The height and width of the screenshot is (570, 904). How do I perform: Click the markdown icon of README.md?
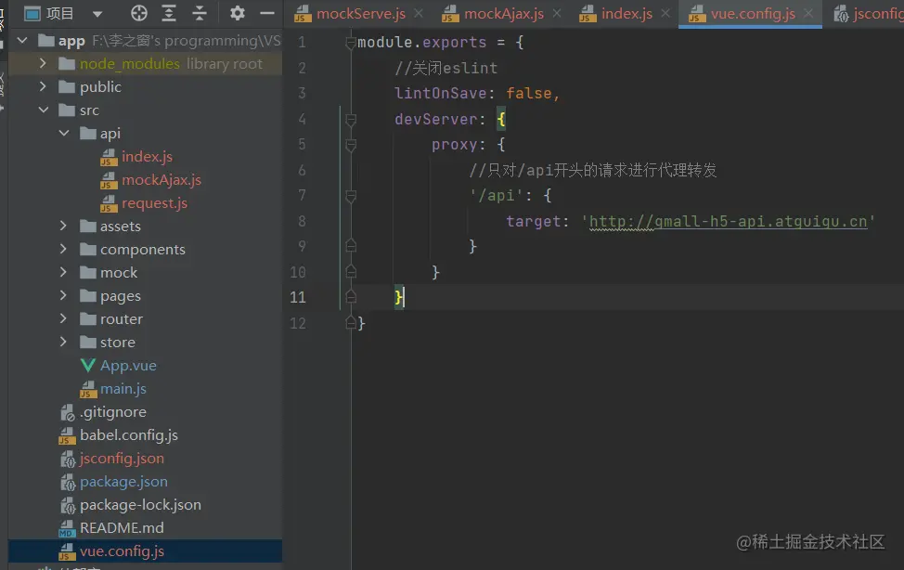click(67, 528)
